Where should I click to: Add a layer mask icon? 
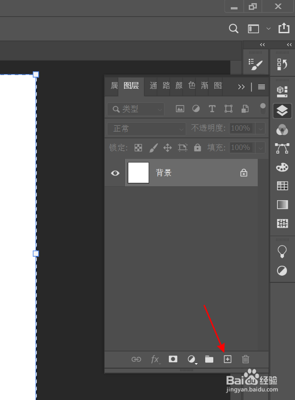pyautogui.click(x=173, y=359)
